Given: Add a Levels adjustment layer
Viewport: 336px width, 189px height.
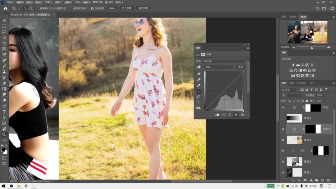Looking at the screenshot, I should coord(298,65).
